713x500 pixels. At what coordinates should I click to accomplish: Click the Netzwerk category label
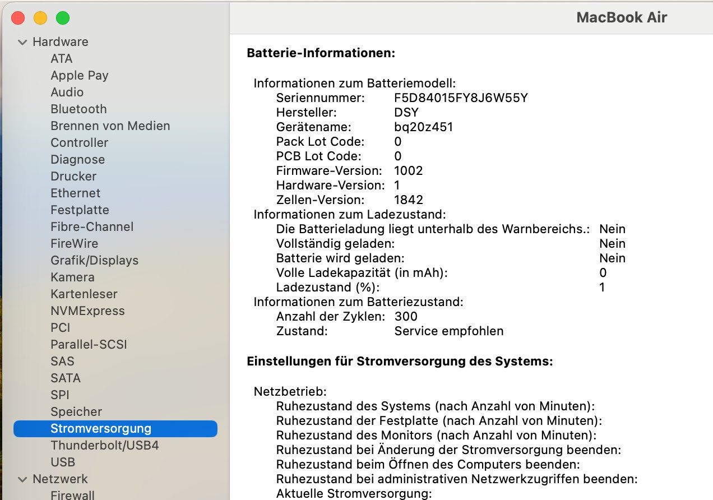61,479
